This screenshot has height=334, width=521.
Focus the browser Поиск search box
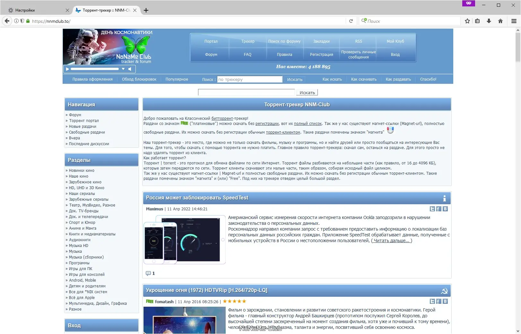410,21
